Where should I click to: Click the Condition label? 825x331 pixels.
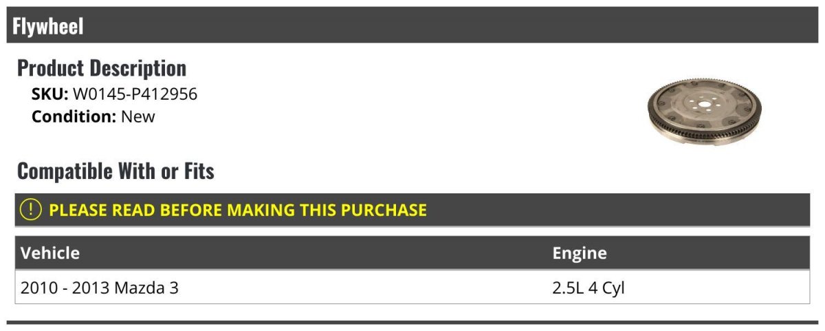pos(74,116)
